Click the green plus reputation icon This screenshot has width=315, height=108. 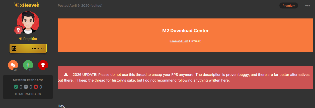(28, 65)
